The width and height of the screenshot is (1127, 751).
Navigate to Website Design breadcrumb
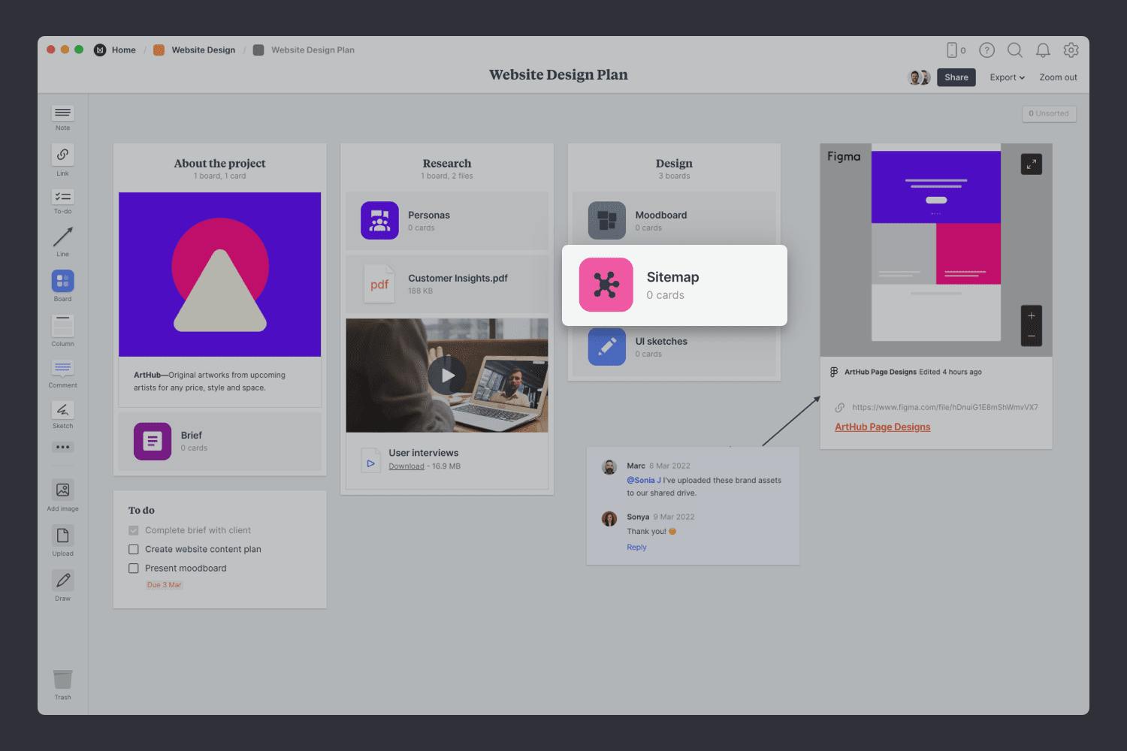pyautogui.click(x=203, y=50)
